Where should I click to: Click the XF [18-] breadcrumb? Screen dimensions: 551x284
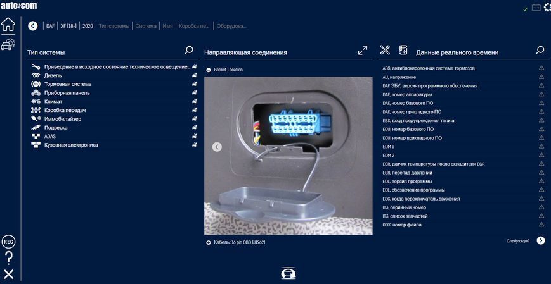click(68, 26)
